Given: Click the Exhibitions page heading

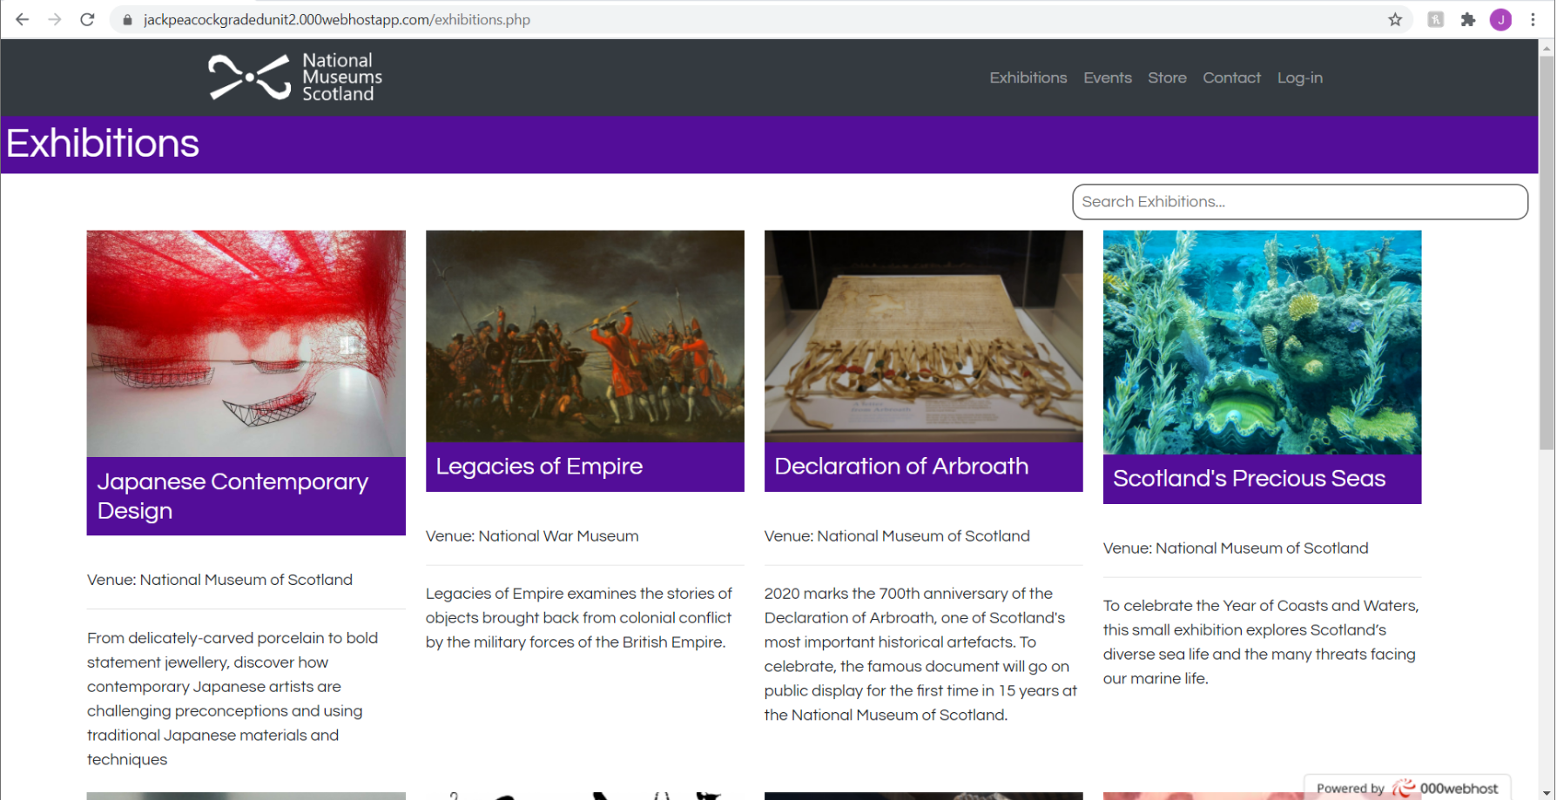Looking at the screenshot, I should click(103, 144).
